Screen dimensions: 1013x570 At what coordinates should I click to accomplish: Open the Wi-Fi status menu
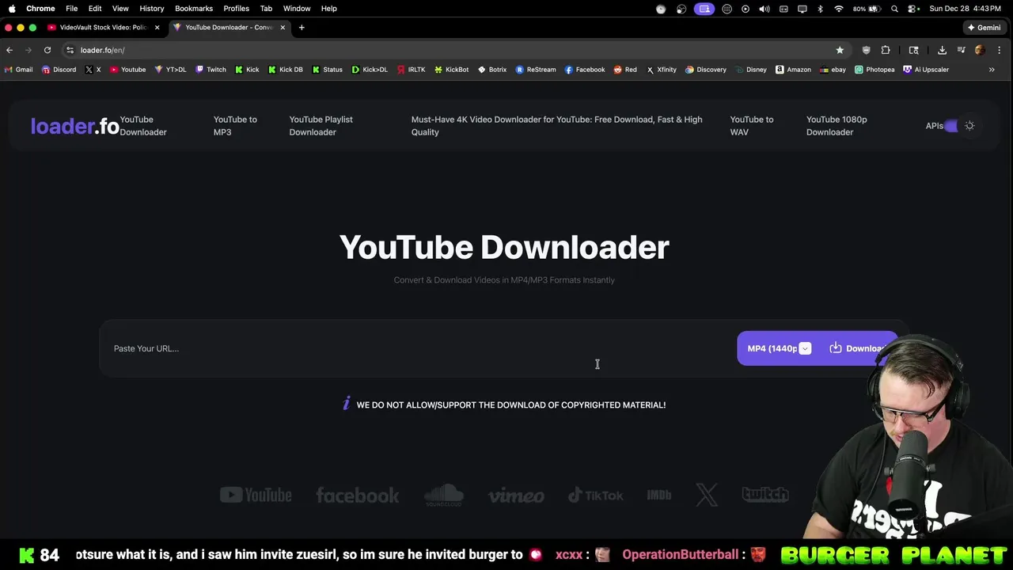pos(839,9)
